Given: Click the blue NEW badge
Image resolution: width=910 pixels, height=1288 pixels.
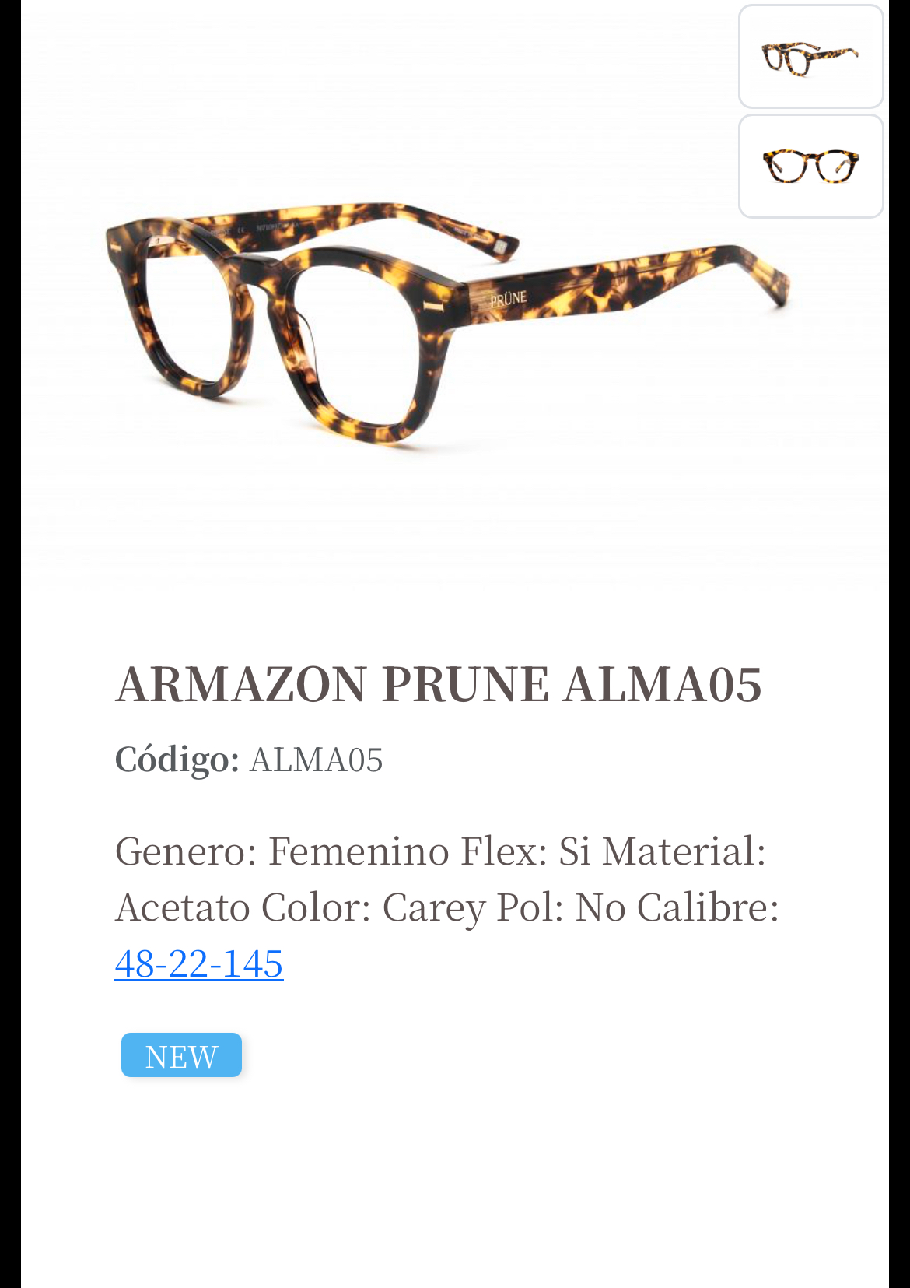Looking at the screenshot, I should click(181, 1055).
